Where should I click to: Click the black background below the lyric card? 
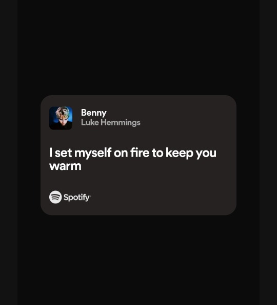click(x=138, y=259)
